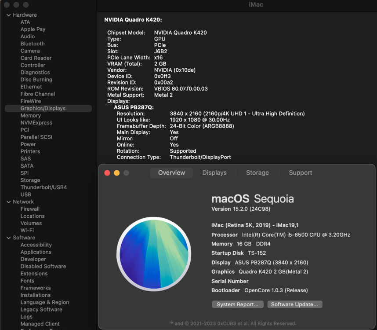Image resolution: width=377 pixels, height=330 pixels.
Task: Select Volumes under Network
Action: point(31,224)
